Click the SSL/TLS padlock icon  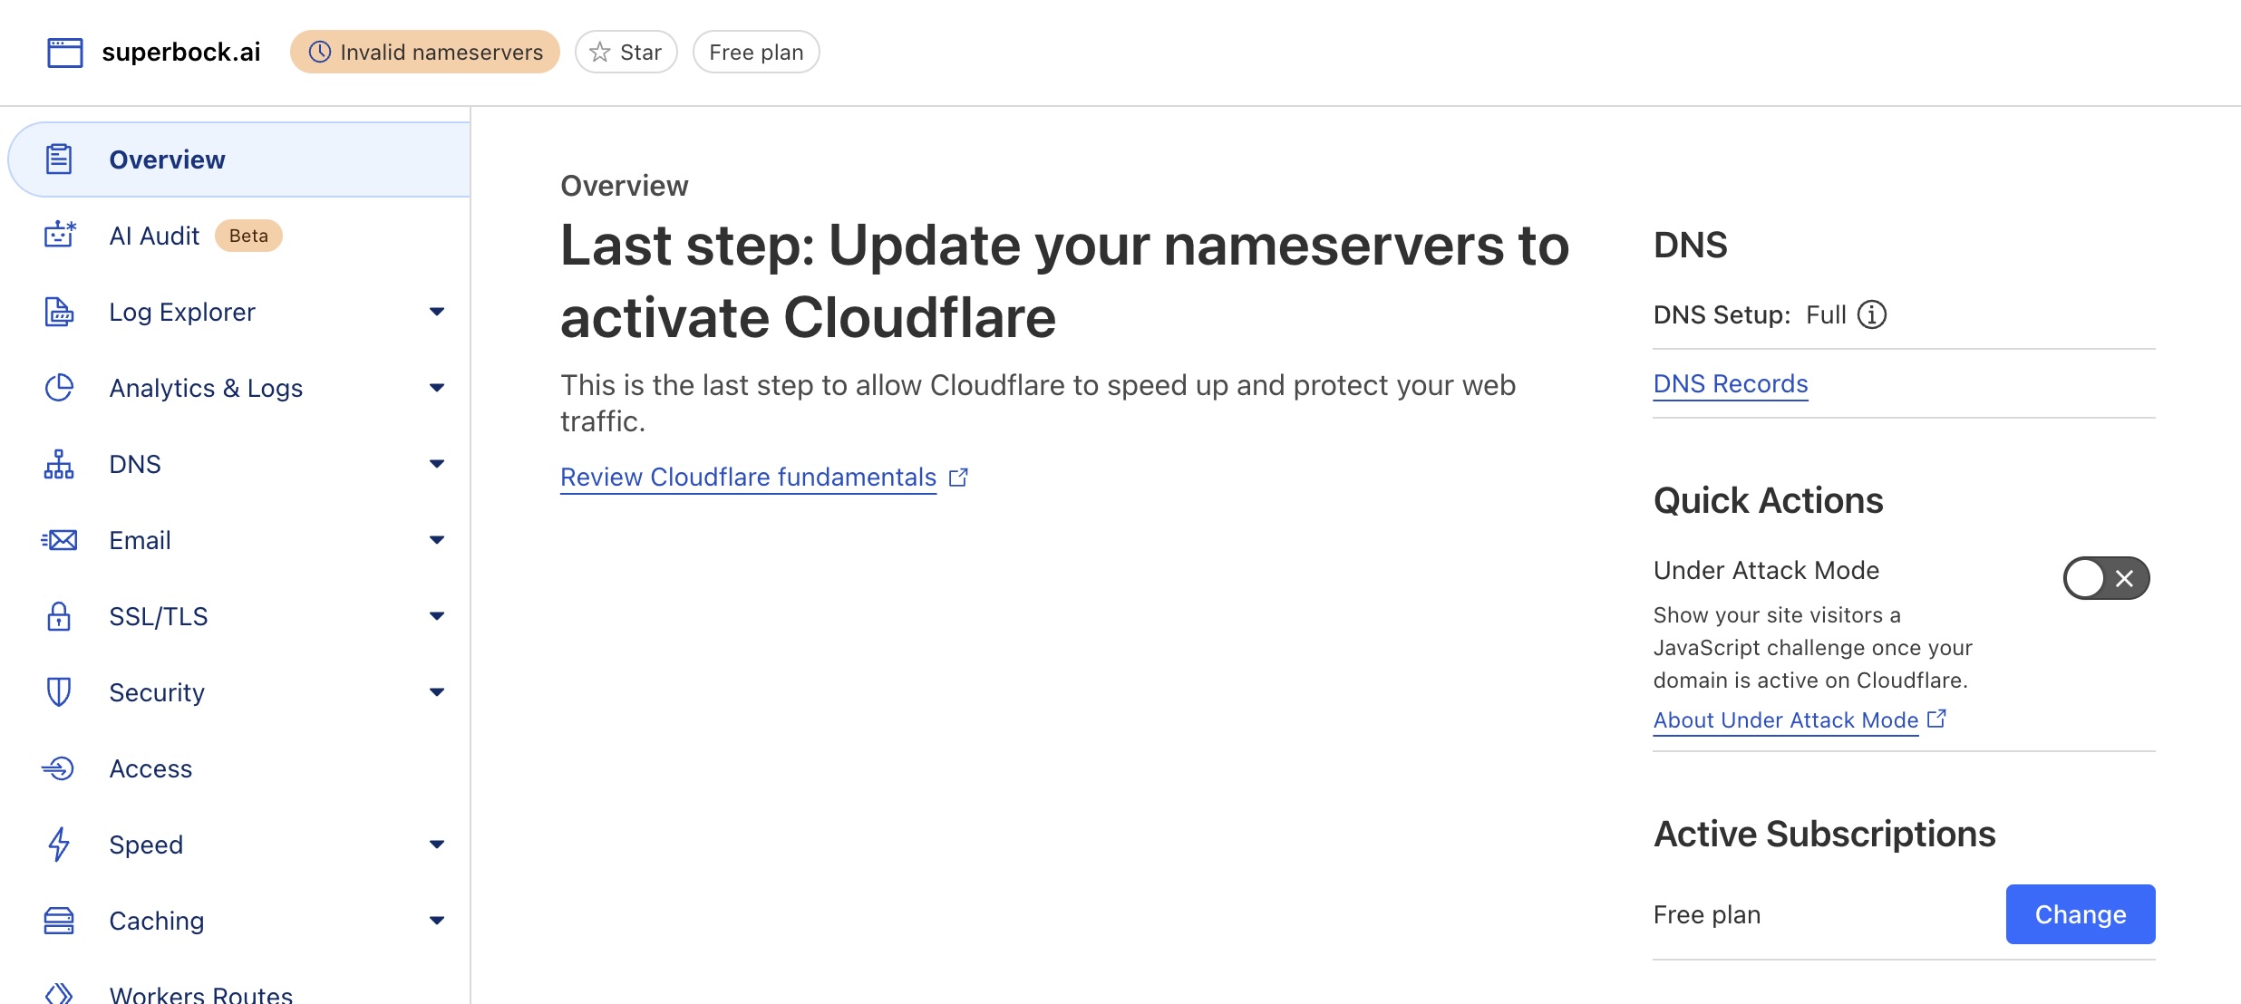click(x=59, y=616)
